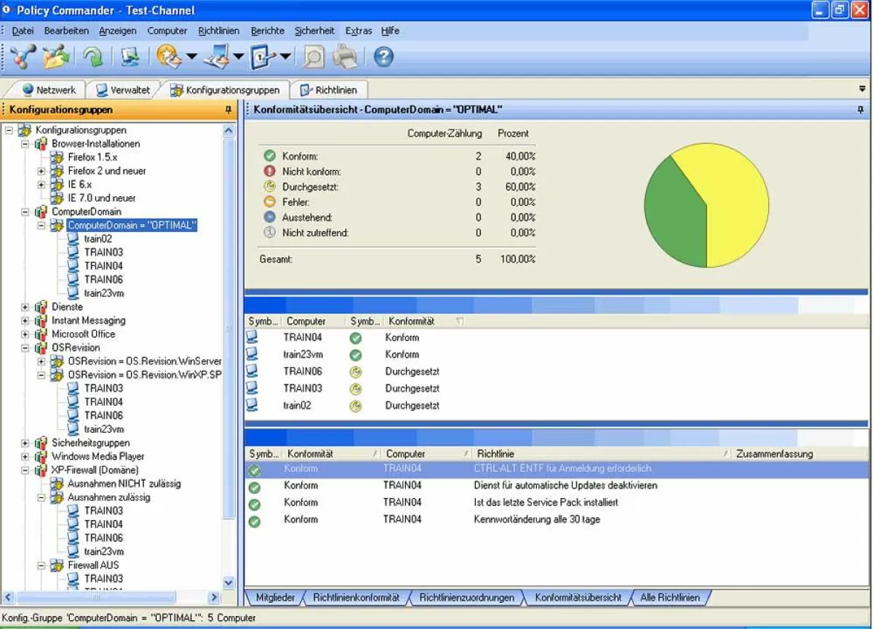Screen dimensions: 873x629
Task: Toggle pin on Konfigurationsgruppen panel header
Action: pyautogui.click(x=228, y=110)
